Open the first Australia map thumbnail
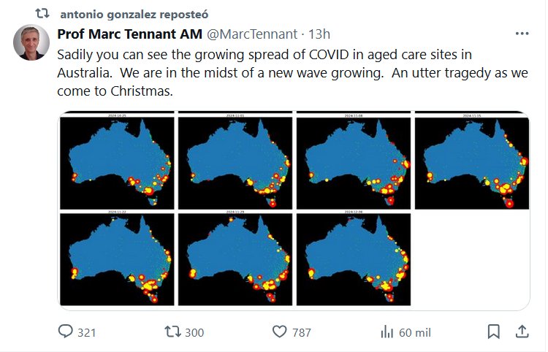Viewport: 548px width, 352px height. coord(117,161)
